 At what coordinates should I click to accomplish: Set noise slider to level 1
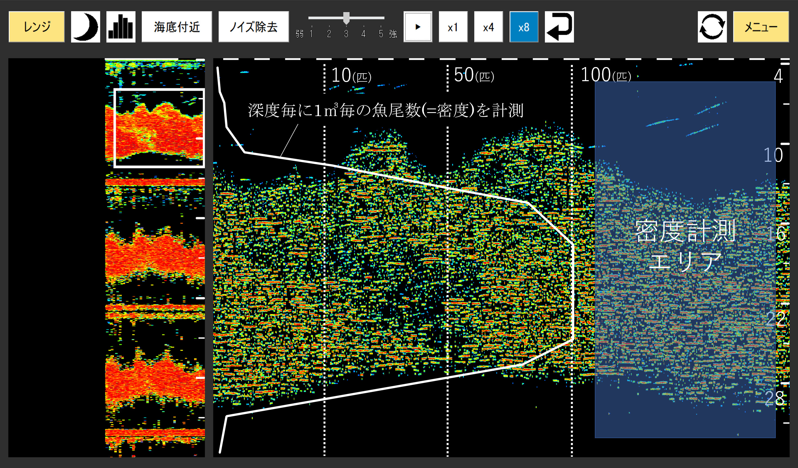click(x=312, y=18)
